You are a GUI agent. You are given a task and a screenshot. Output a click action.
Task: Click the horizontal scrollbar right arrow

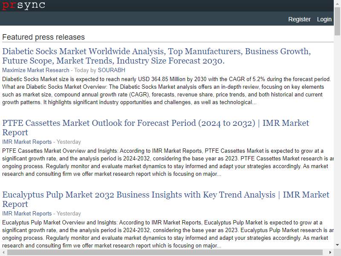pyautogui.click(x=330, y=253)
